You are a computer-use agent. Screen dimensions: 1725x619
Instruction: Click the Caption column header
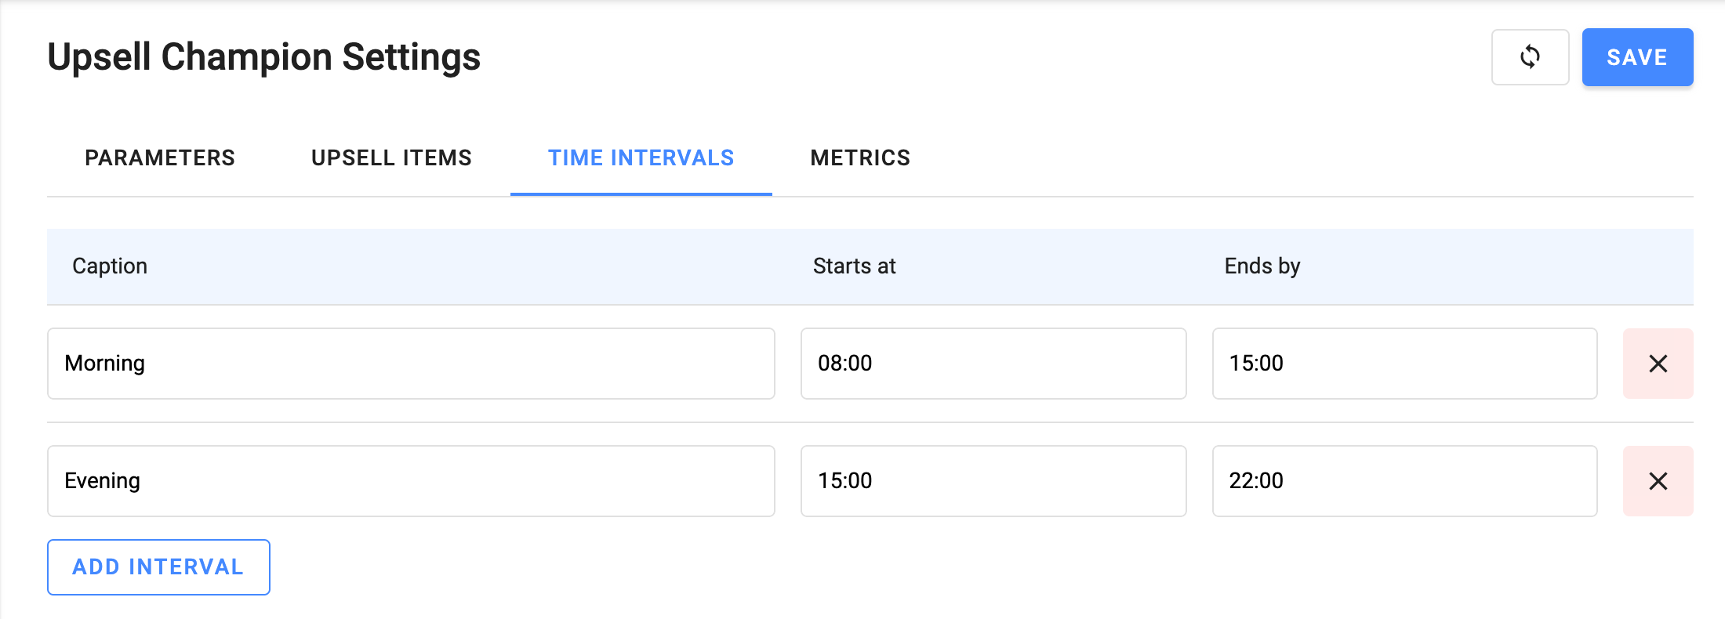(x=110, y=266)
